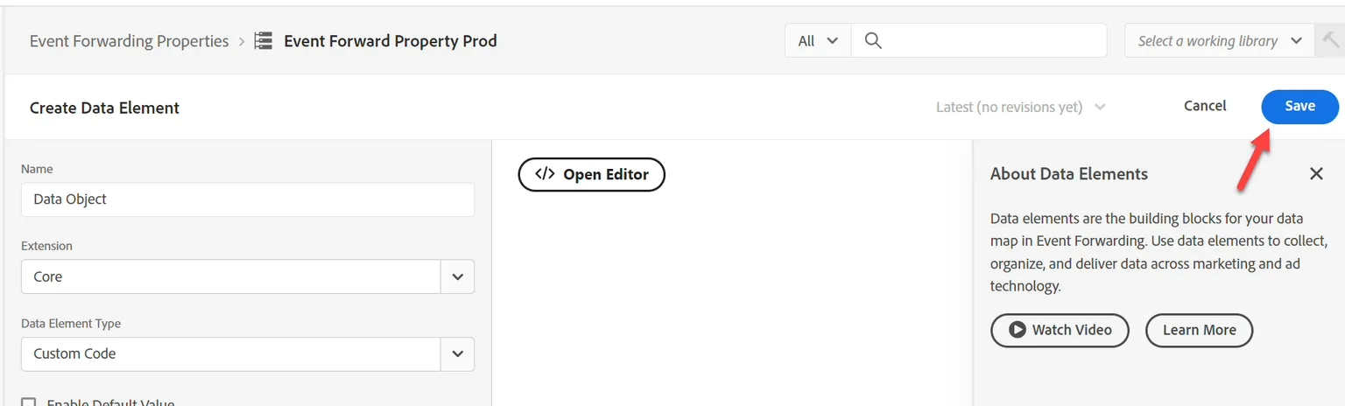Close the About Data Elements panel

(1316, 173)
